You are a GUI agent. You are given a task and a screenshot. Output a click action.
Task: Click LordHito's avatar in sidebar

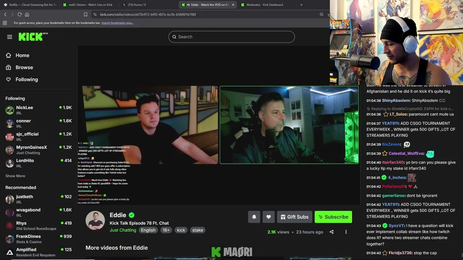pos(10,163)
